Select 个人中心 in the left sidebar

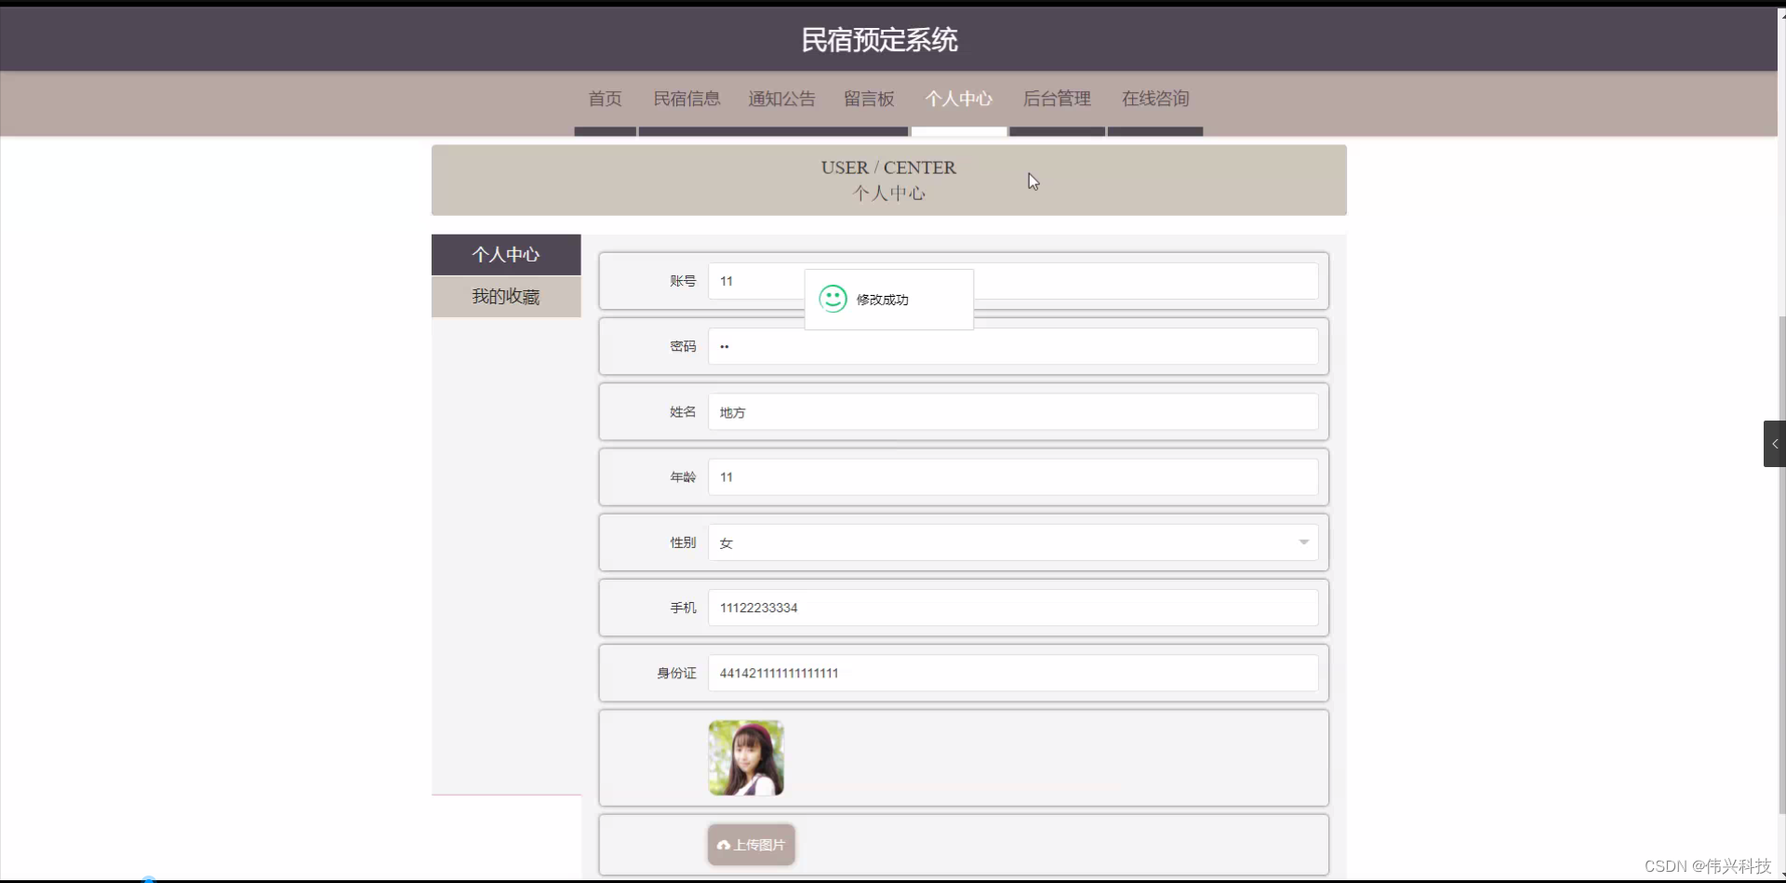505,254
